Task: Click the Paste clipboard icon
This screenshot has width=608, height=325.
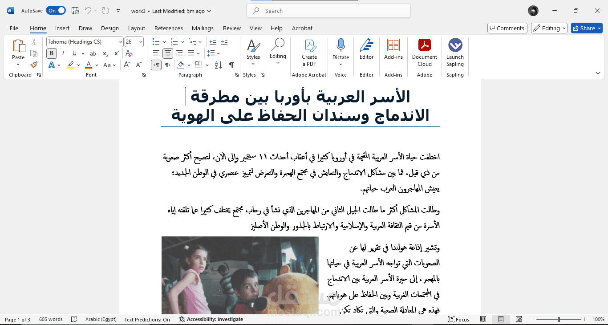Action: 18,45
